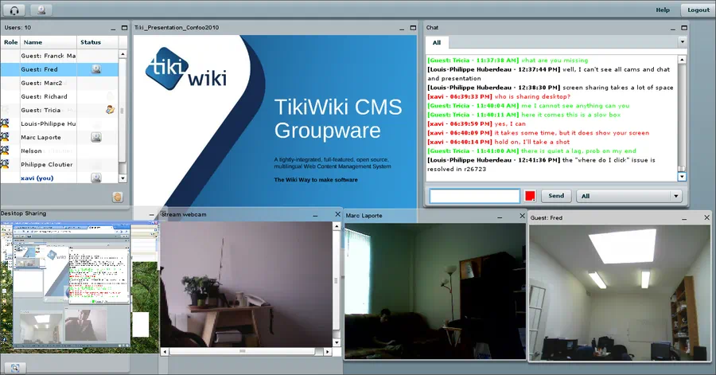Click Stream webcam vertical scroll down arrow

tap(337, 342)
